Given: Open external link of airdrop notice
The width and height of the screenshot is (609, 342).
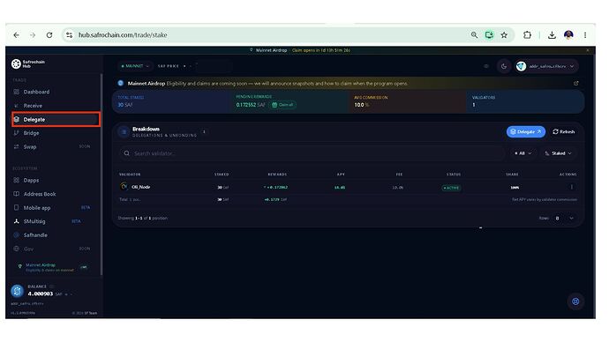Looking at the screenshot, I should [x=576, y=84].
